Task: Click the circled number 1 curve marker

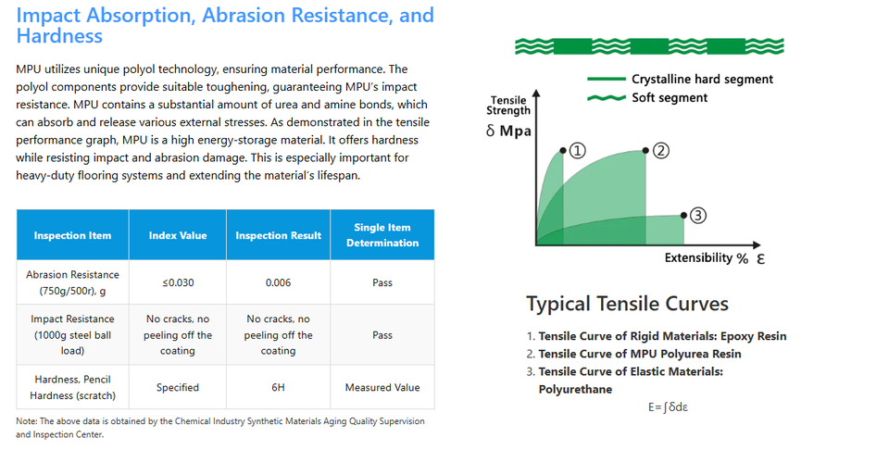Action: coord(577,150)
